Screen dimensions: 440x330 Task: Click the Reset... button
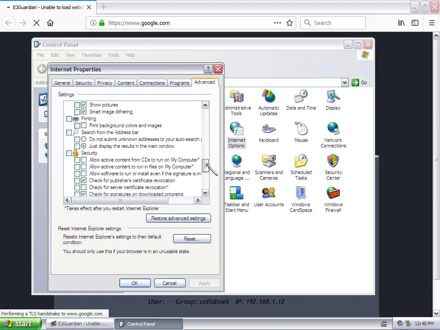point(192,239)
